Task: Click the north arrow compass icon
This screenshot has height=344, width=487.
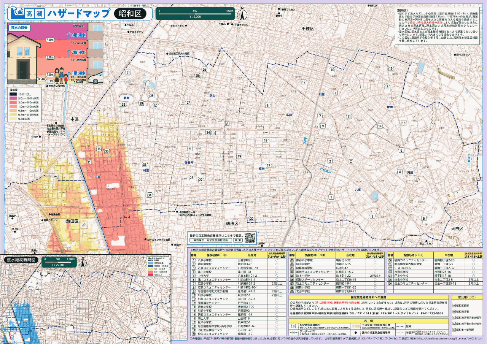Action: tap(241, 14)
